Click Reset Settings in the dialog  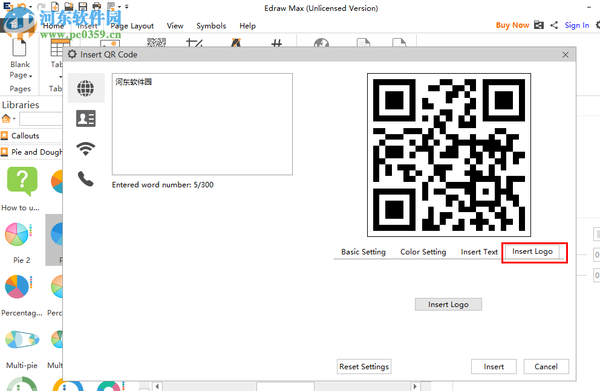[x=364, y=366]
